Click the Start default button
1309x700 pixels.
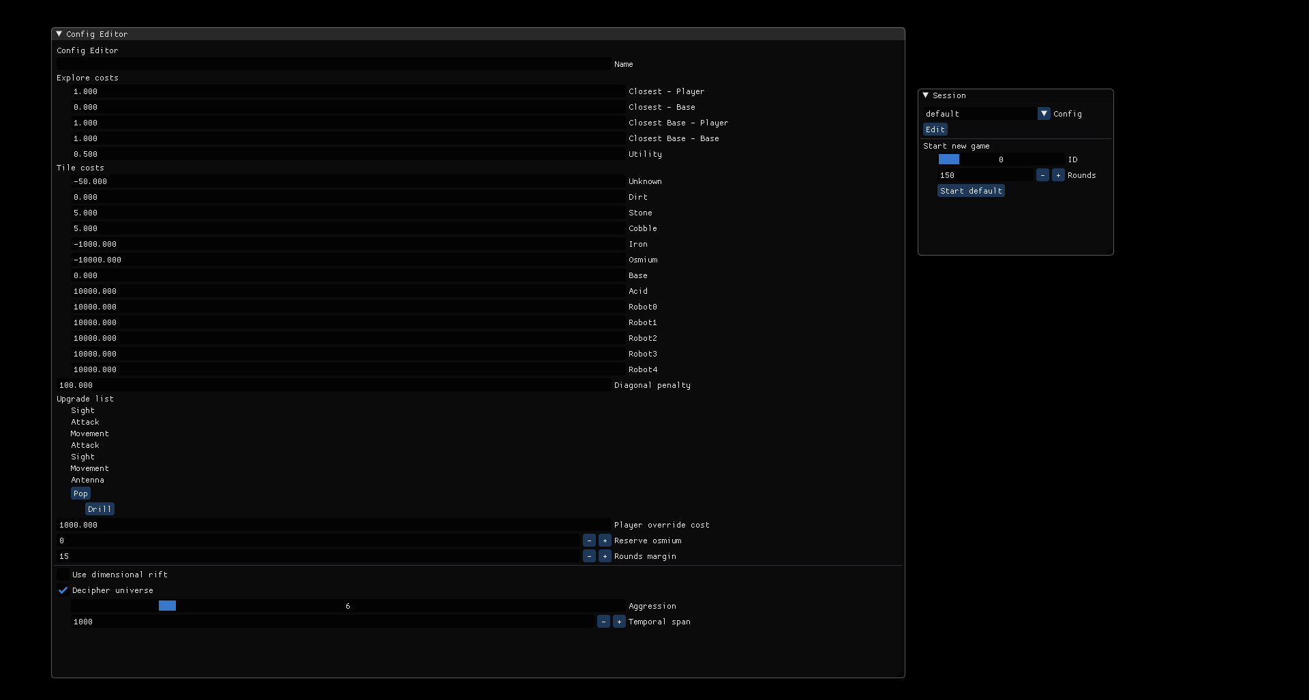[971, 190]
